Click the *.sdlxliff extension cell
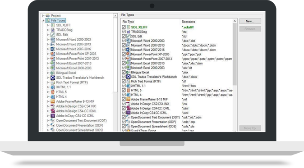The width and height of the screenshot is (304, 168). [x=188, y=27]
